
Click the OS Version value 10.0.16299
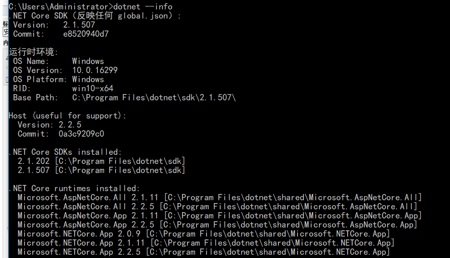[95, 70]
